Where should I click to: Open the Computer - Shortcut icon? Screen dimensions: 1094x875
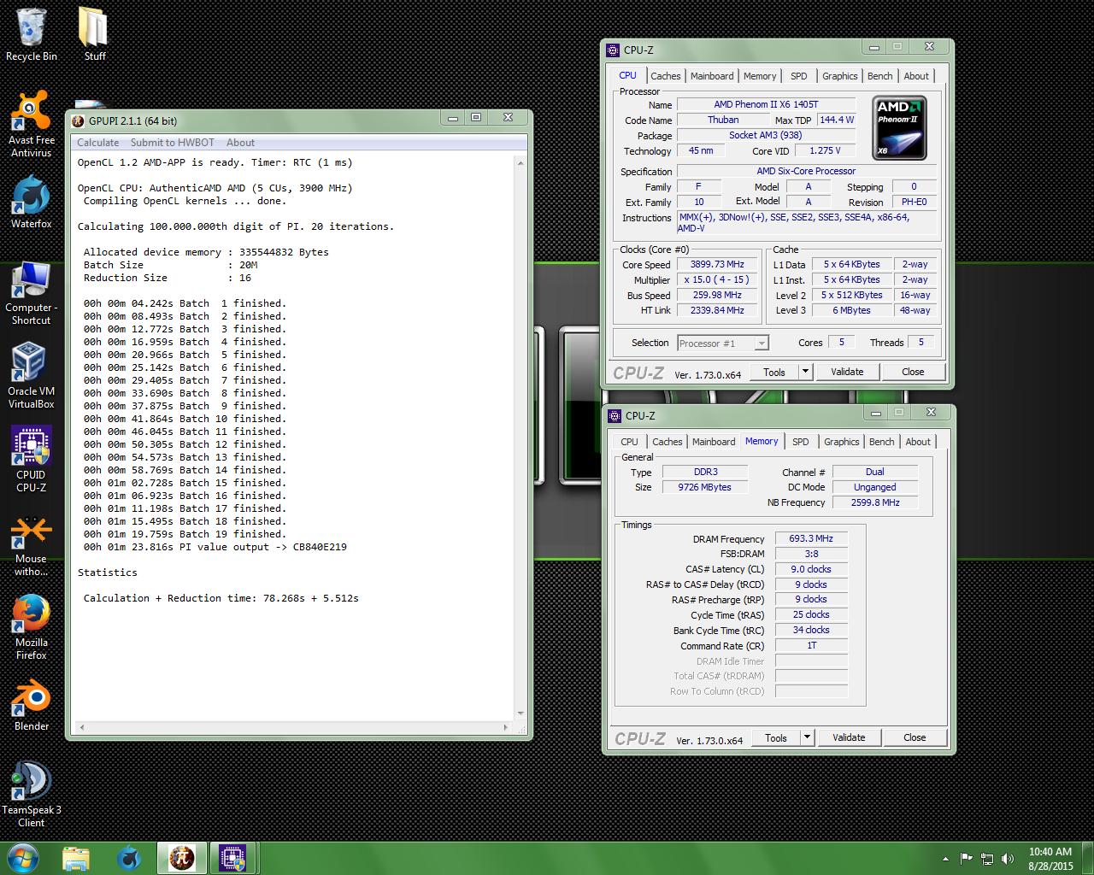[32, 292]
